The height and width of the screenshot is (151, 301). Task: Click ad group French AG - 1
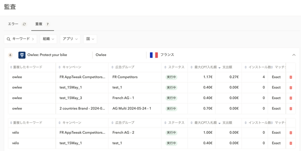click(x=123, y=98)
